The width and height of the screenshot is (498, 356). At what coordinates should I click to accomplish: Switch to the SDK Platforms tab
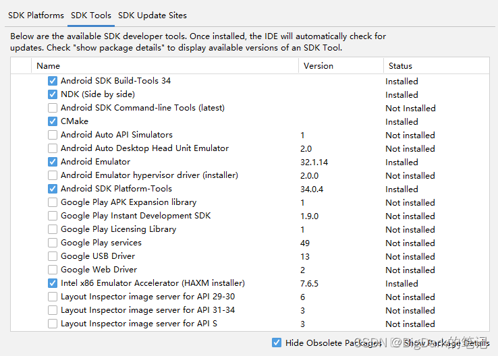click(36, 16)
